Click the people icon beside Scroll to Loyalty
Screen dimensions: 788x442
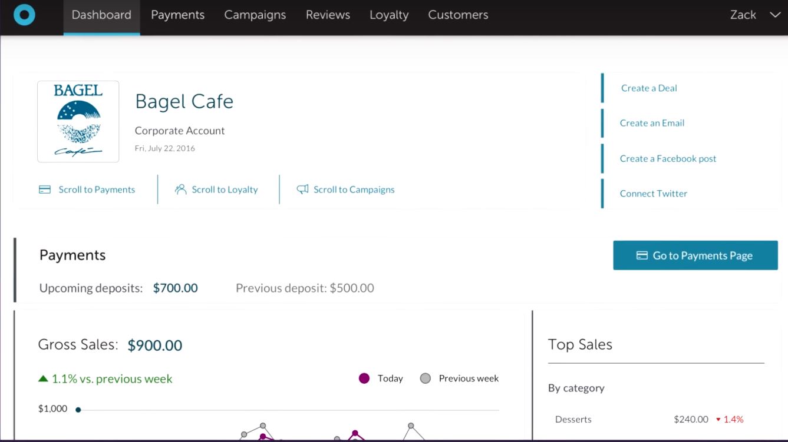[x=180, y=190]
